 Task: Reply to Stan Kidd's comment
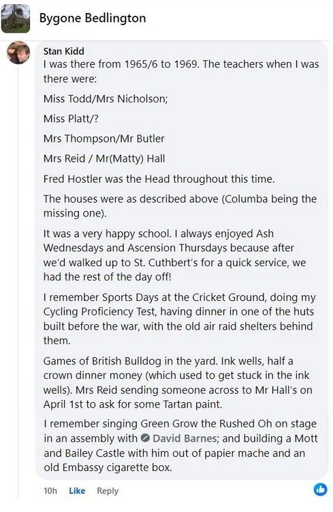tap(108, 491)
